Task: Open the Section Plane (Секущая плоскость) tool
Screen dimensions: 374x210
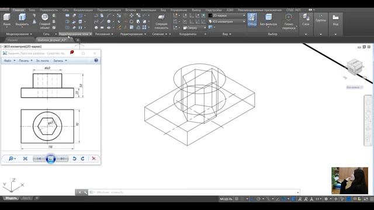Action: tap(161, 22)
